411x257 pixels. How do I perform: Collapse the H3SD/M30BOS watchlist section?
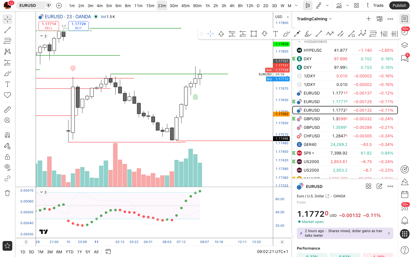click(x=299, y=42)
